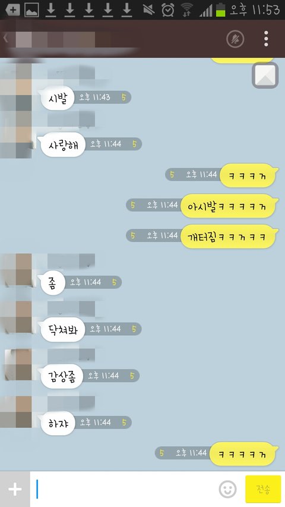Open the attachment plus button
This screenshot has width=285, height=507.
[15, 489]
